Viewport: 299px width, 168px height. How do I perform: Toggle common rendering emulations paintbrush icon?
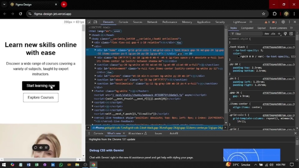pos(285,34)
